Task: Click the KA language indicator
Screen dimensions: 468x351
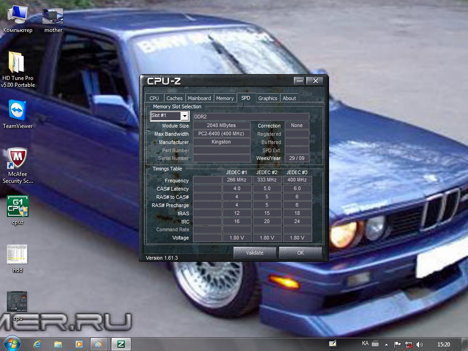Action: tap(365, 343)
